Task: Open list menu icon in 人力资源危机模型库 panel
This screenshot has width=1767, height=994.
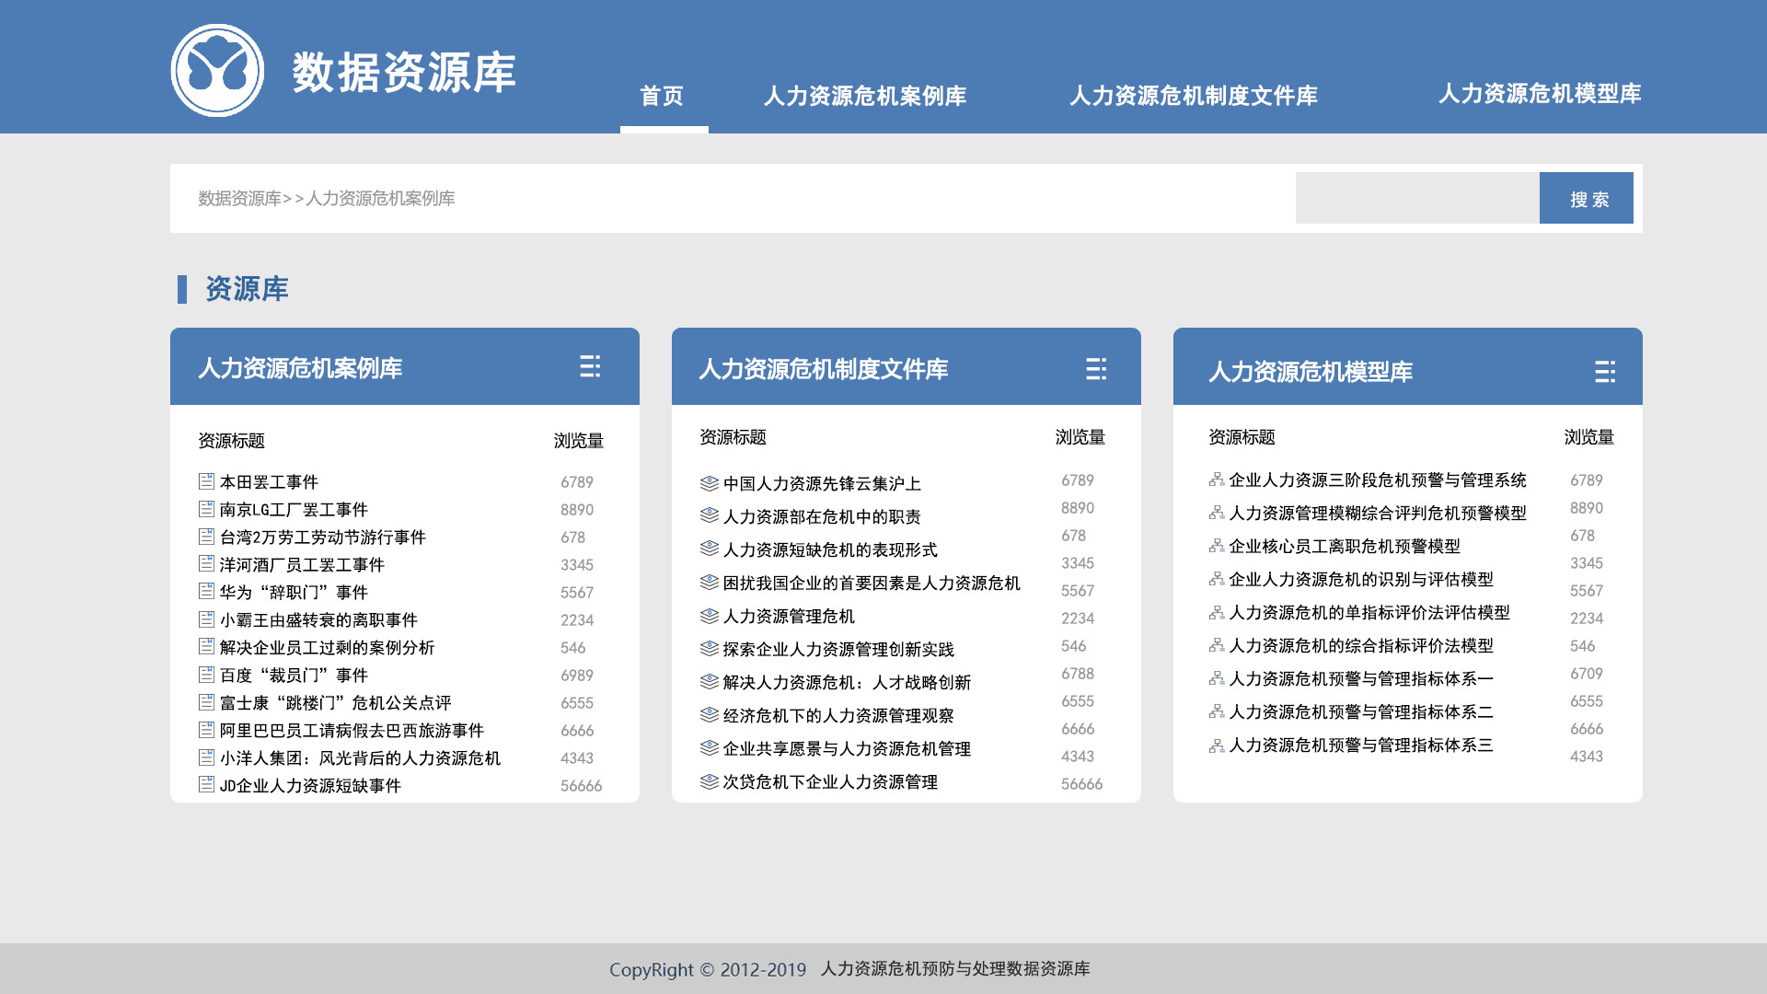Action: 1604,372
